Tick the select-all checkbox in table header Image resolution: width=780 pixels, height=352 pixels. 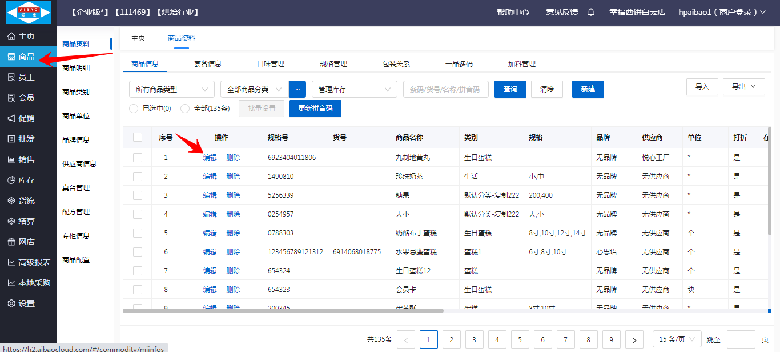pyautogui.click(x=138, y=137)
